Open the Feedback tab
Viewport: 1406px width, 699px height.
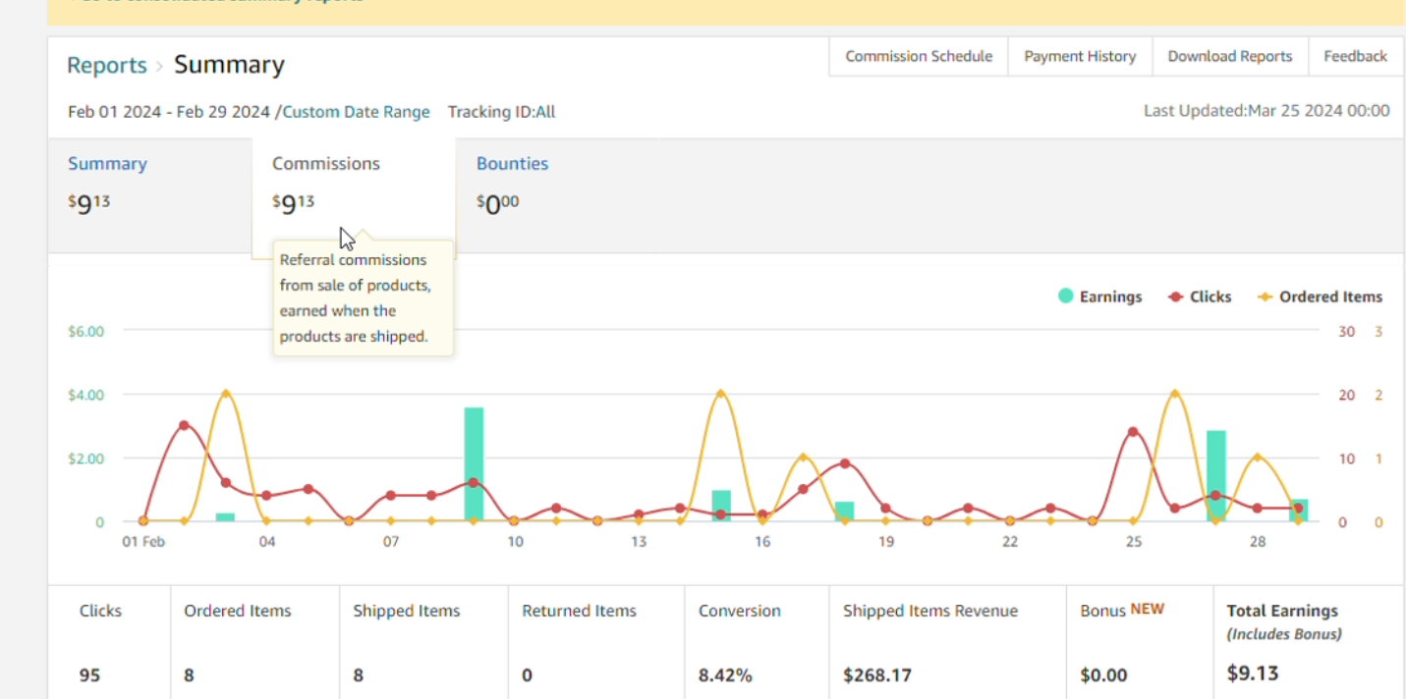(x=1355, y=56)
